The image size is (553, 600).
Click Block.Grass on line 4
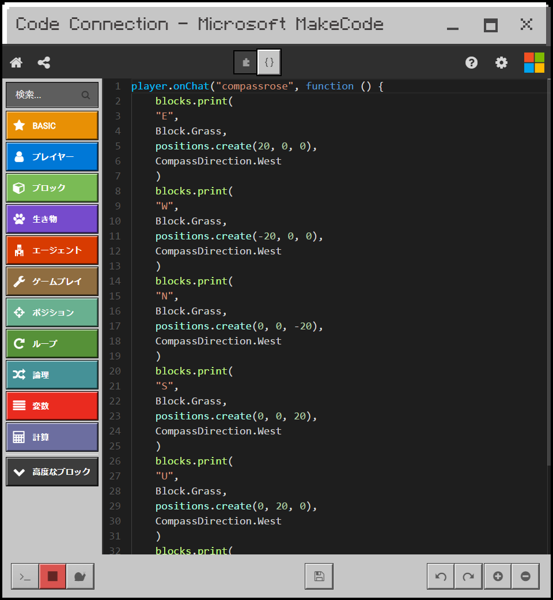pyautogui.click(x=188, y=132)
